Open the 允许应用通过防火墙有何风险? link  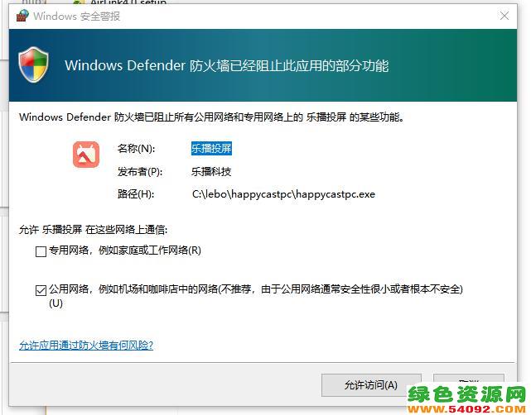(86, 345)
